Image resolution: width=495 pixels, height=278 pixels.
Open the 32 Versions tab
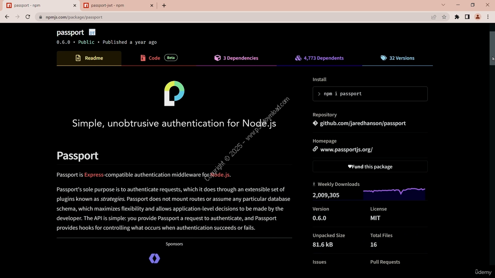click(398, 58)
